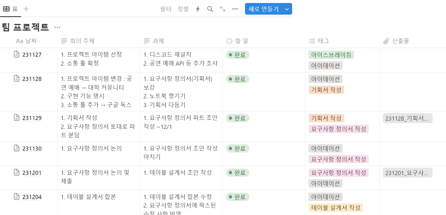Click the page icon of row 231128

point(17,78)
